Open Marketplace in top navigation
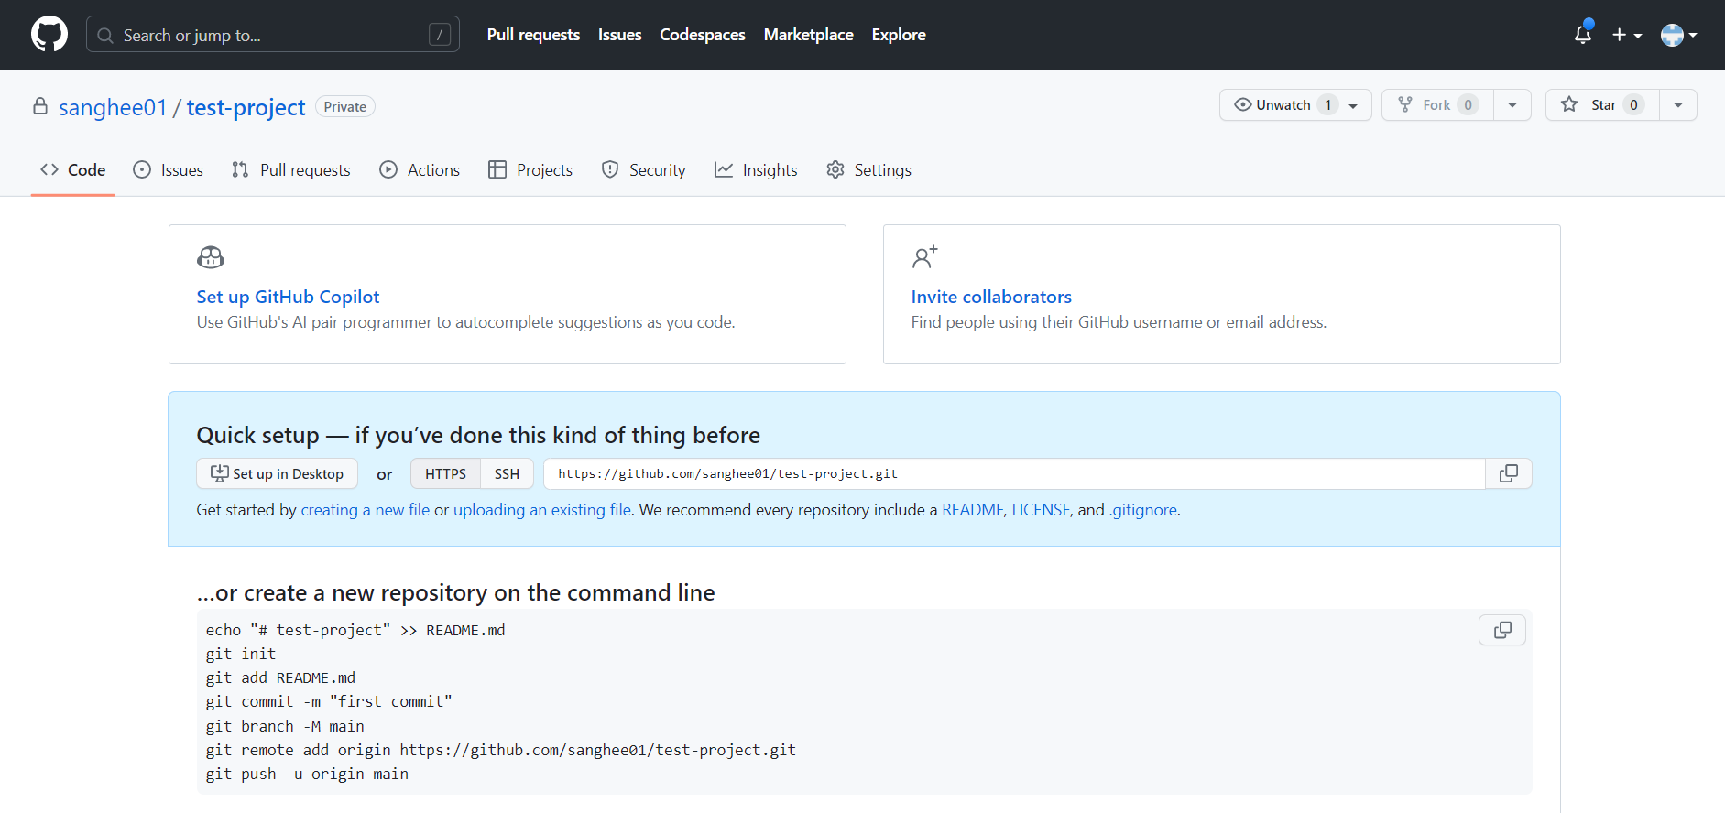 coord(808,35)
